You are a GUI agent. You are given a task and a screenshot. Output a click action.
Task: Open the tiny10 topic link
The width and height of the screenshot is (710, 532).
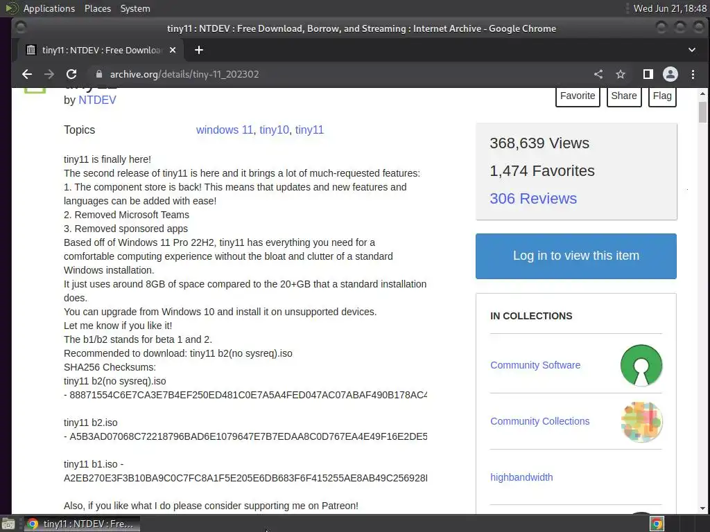click(274, 130)
